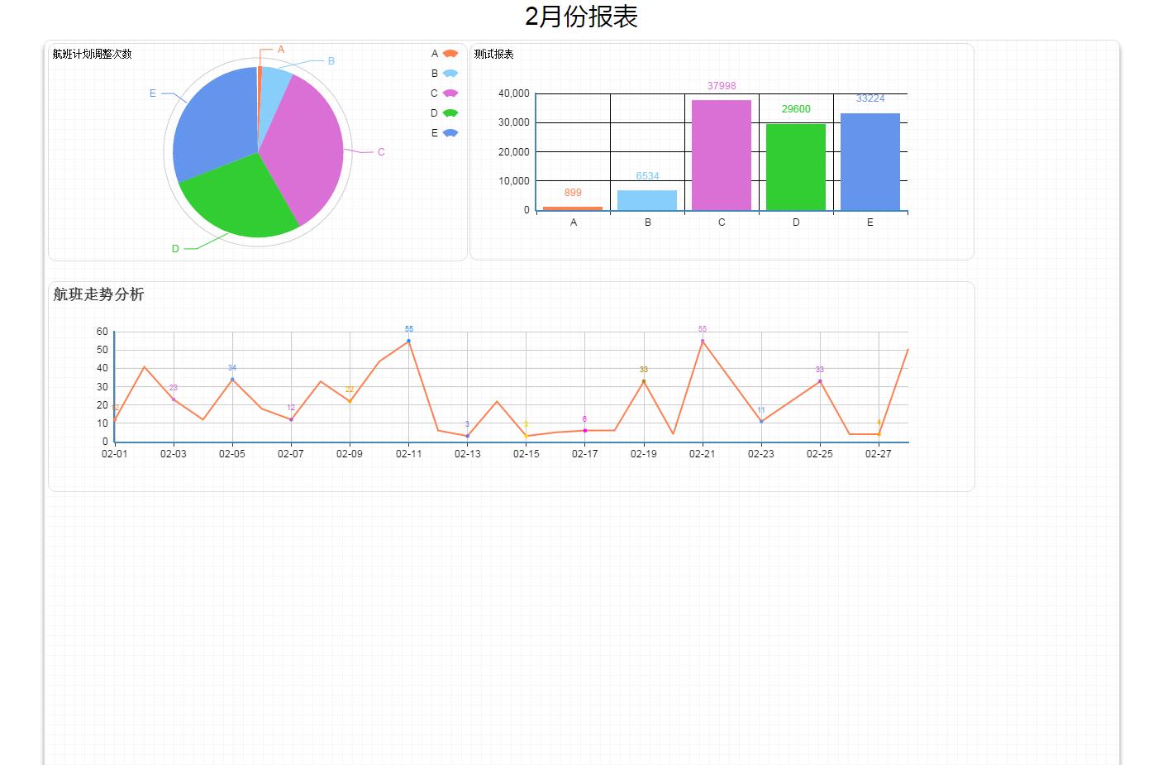The width and height of the screenshot is (1153, 765).
Task: Select the blue E slice of the pie
Action: click(x=215, y=124)
